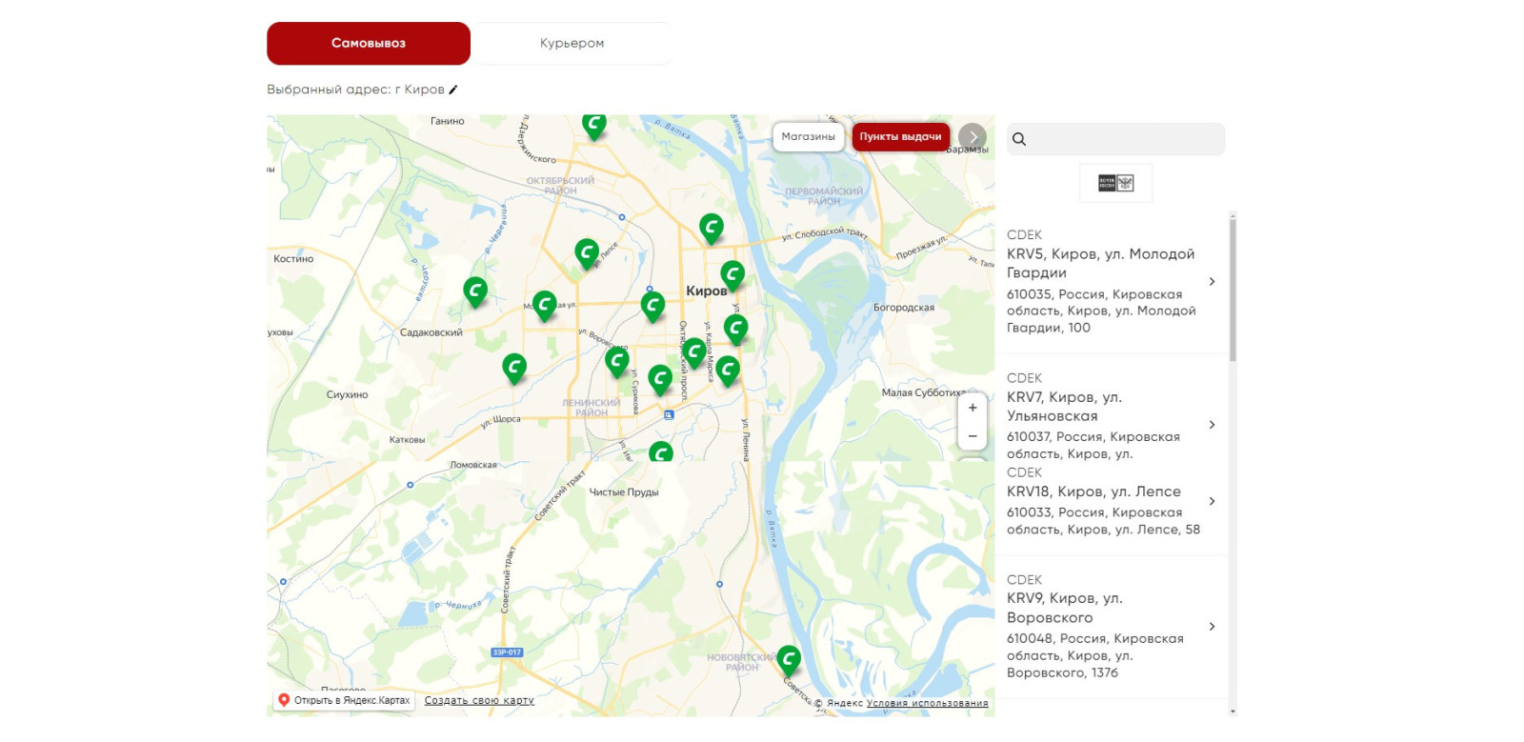Open KRV18 ул. Лепсе details chevron
This screenshot has width=1524, height=742.
point(1212,501)
